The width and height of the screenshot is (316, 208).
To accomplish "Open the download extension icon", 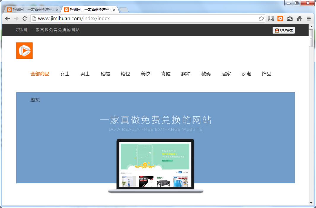I will pyautogui.click(x=271, y=19).
